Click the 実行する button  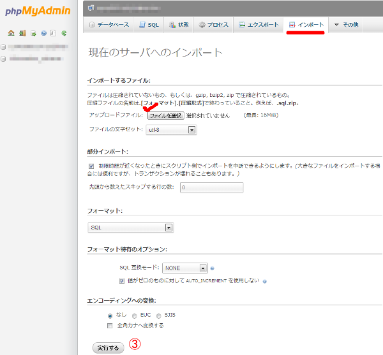coord(108,348)
